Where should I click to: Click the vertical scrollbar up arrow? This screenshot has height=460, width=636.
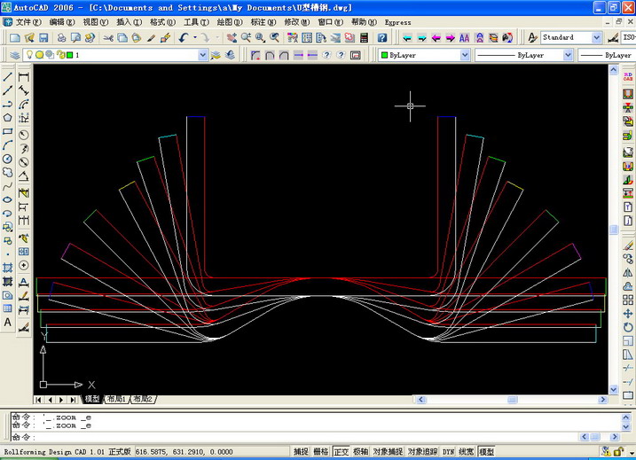pos(613,70)
